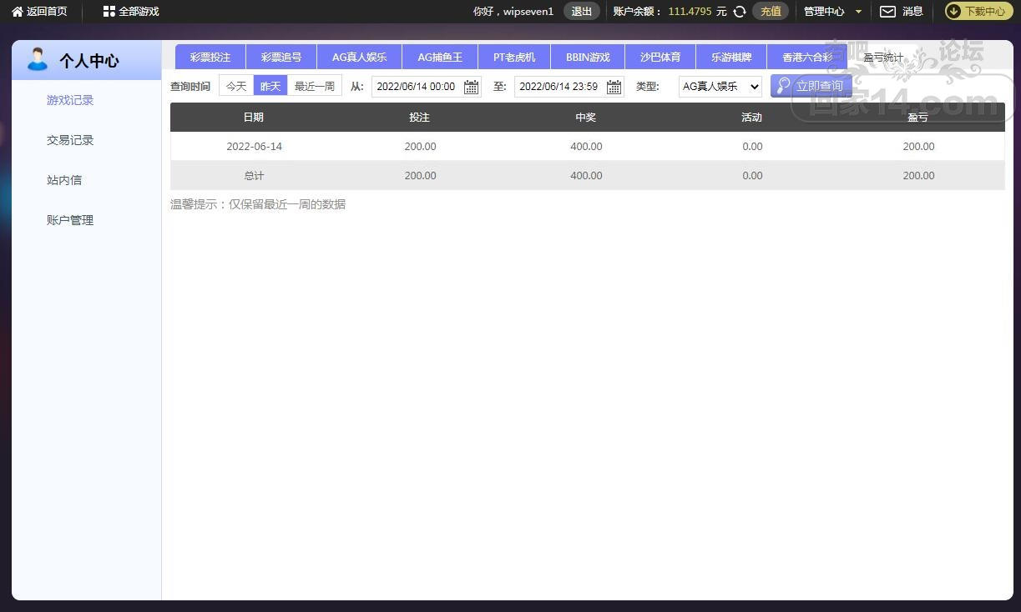Click the 立即查询 search button
The height and width of the screenshot is (612, 1021).
coord(811,86)
